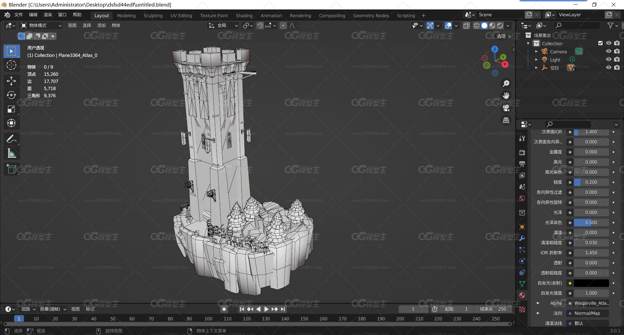
Task: Open the Material properties sphere icon
Action: pos(522,295)
